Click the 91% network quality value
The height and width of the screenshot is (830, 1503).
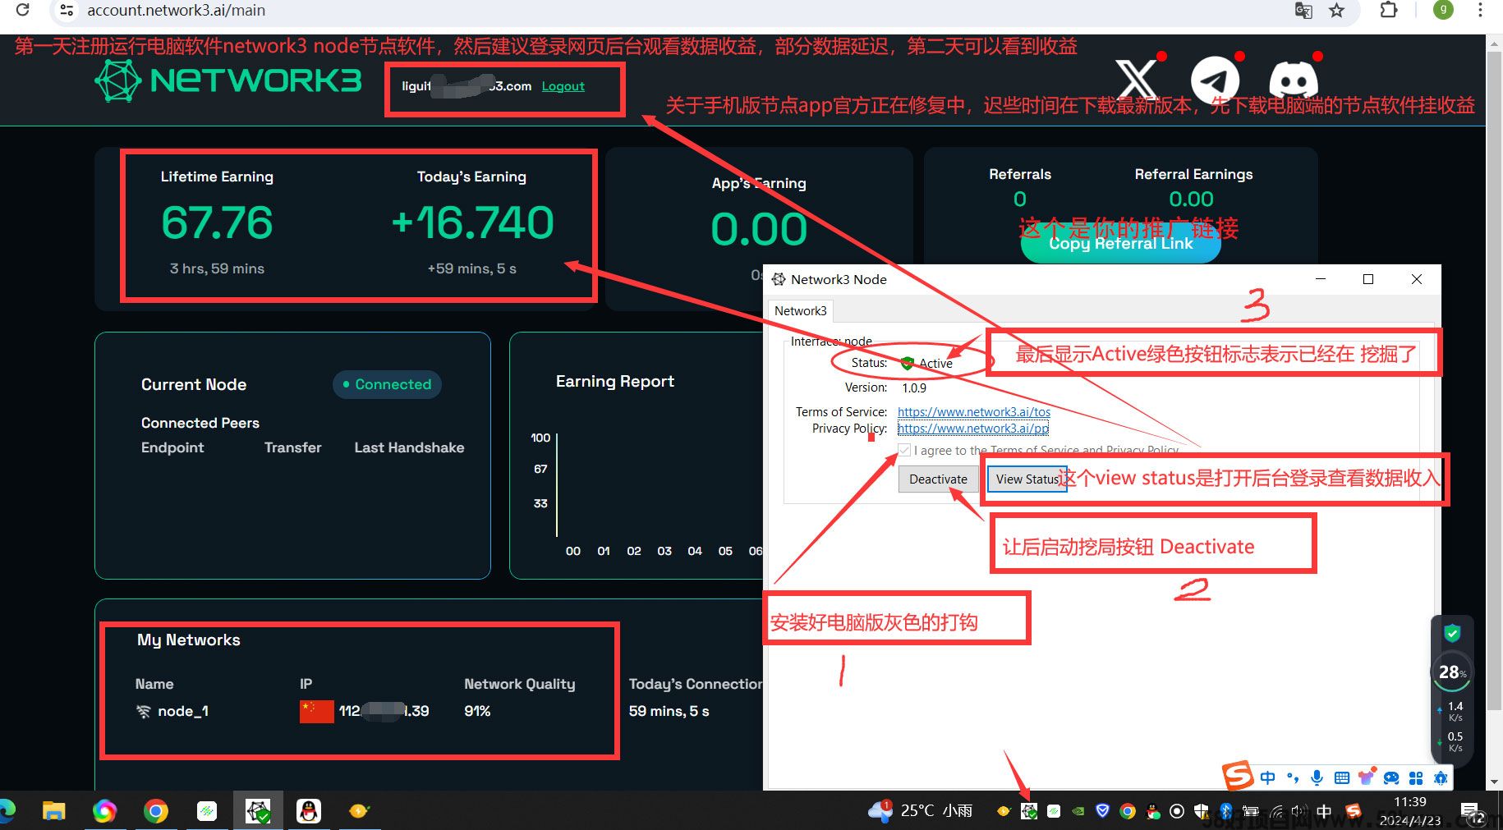pos(477,711)
